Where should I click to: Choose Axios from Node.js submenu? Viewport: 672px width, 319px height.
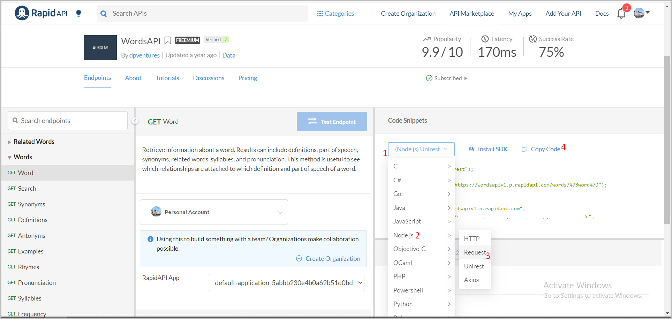(475, 280)
